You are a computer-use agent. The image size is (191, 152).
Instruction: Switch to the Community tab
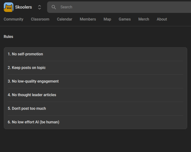[x=14, y=19]
